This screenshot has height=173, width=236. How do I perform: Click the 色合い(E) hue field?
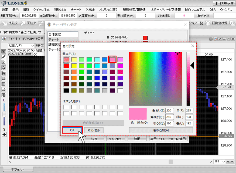pos(169,110)
